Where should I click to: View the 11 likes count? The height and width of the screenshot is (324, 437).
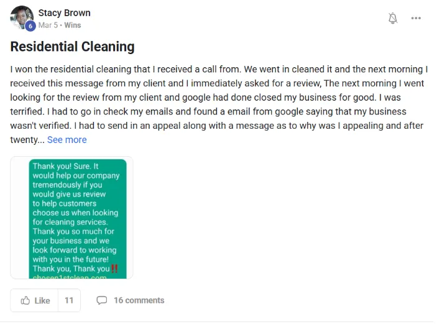point(69,300)
